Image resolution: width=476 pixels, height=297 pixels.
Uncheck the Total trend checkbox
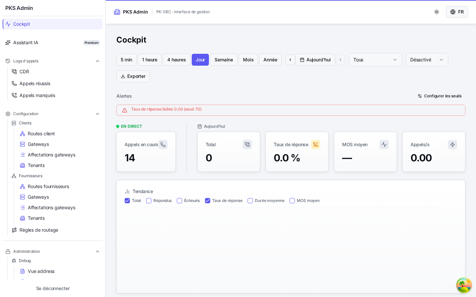127,201
